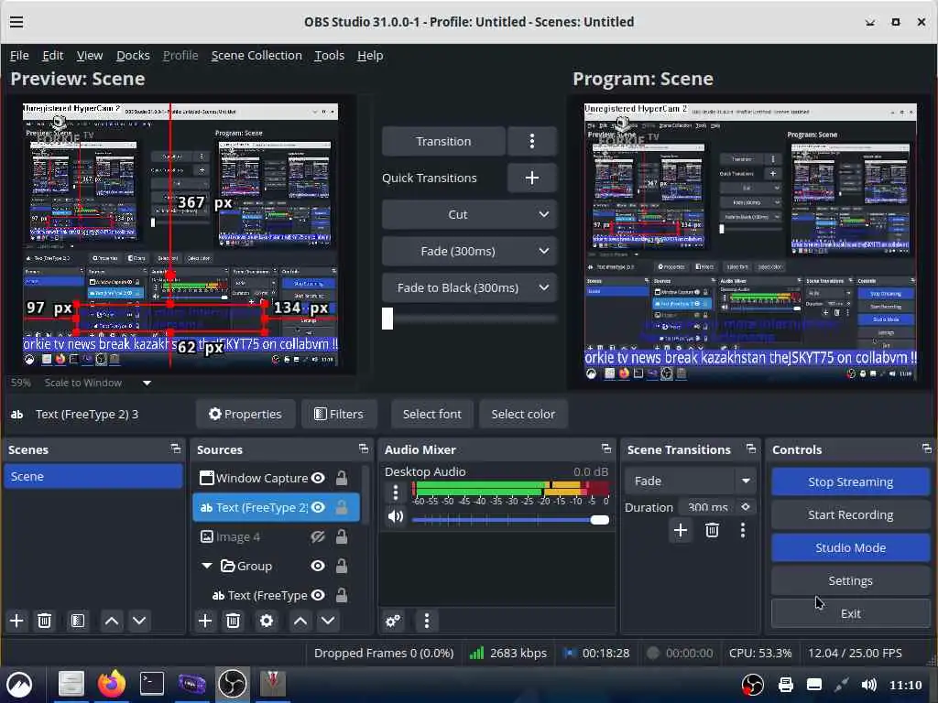Open Properties for selected text source
Screen dimensions: 938x703
245,414
